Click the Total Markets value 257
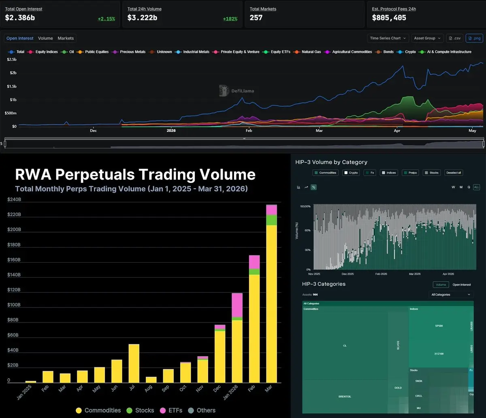Image resolution: width=486 pixels, height=418 pixels. [256, 18]
